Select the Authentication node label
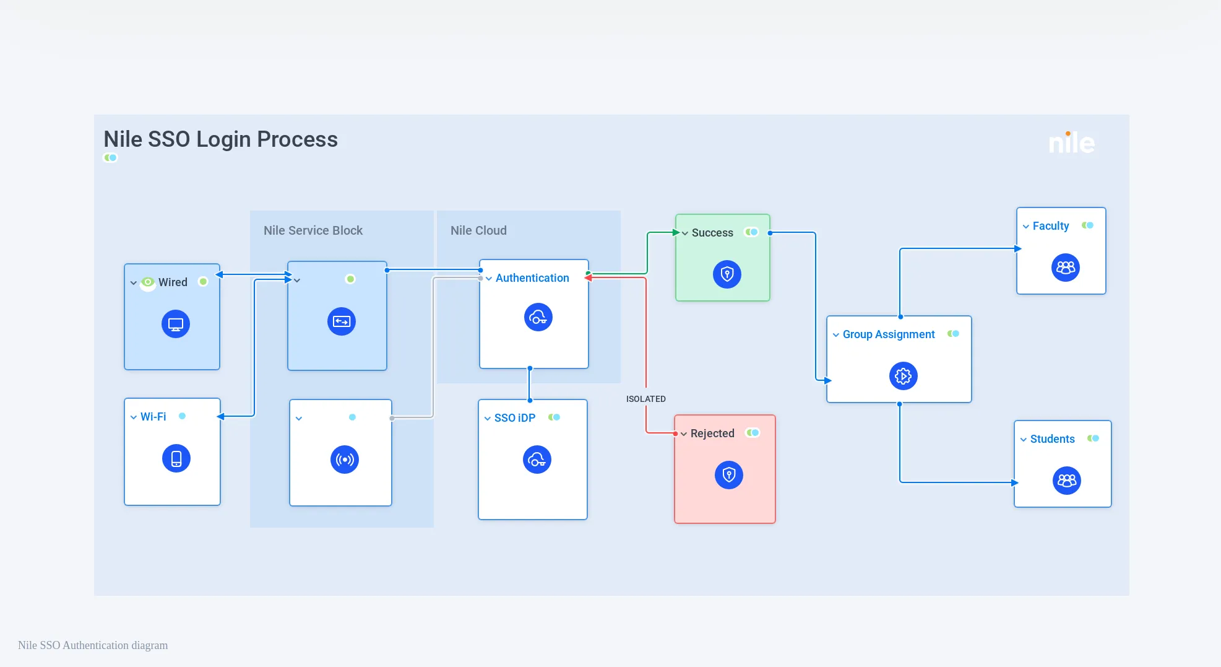Screen dimensions: 1221x667 (x=532, y=278)
